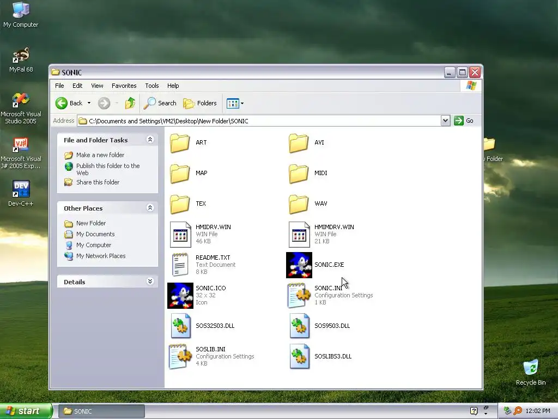Screen dimensions: 558x419
Task: Select Microsoft Visual J# 2005 desktop icon
Action: point(21,153)
